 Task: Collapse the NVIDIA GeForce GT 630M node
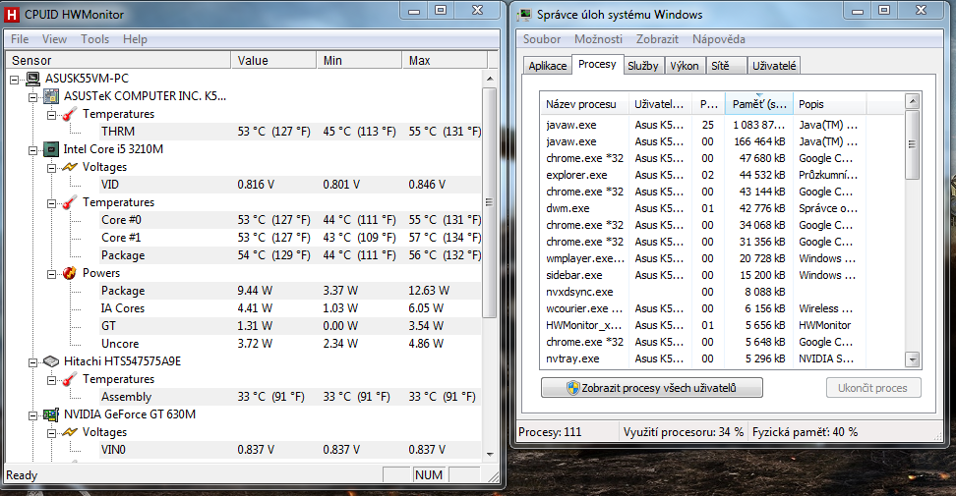coord(32,415)
